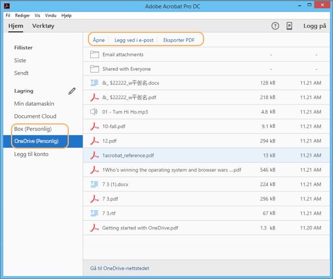Viewport: 333px width, 279px height.
Task: Click Legg til konto
Action: (31, 154)
